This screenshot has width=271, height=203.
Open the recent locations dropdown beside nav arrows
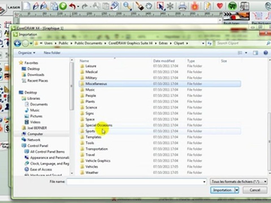(31, 43)
